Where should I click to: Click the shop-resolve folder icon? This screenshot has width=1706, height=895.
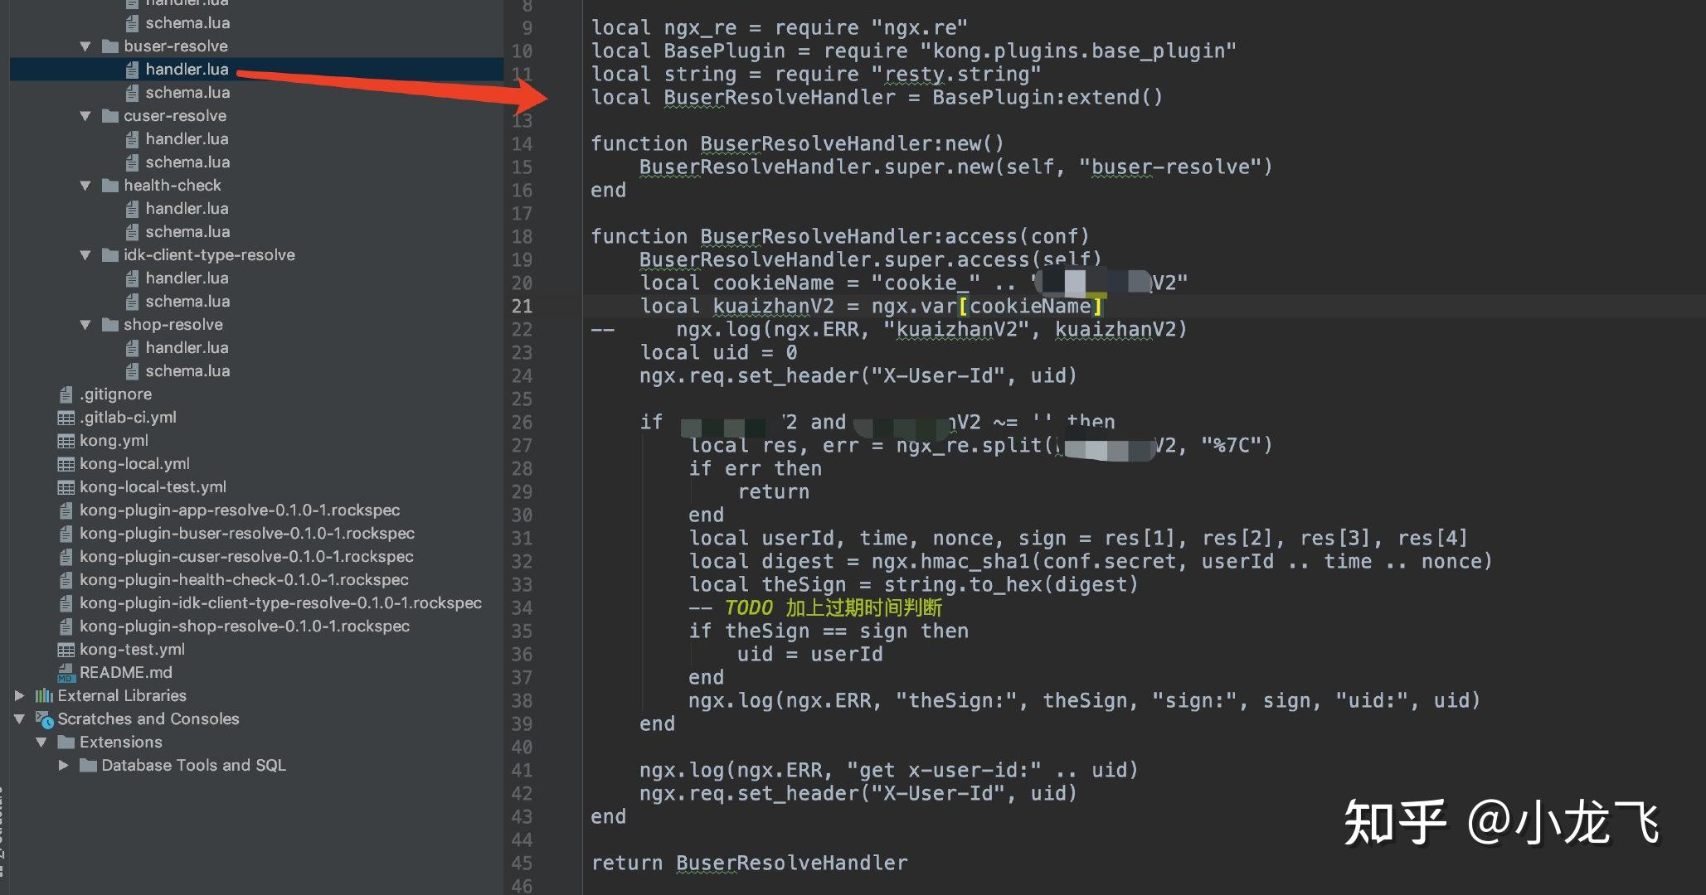pos(110,325)
